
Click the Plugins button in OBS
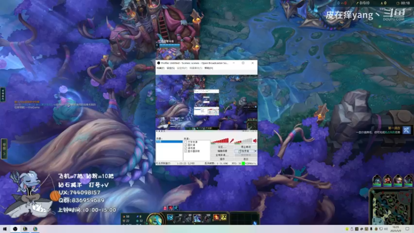point(222,159)
